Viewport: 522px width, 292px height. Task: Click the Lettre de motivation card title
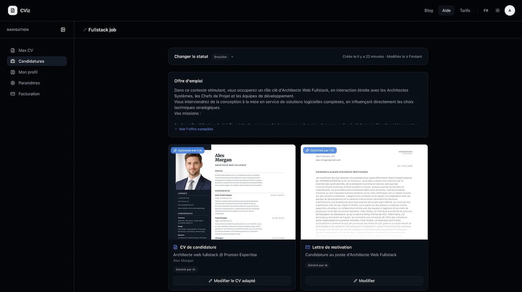click(x=332, y=247)
